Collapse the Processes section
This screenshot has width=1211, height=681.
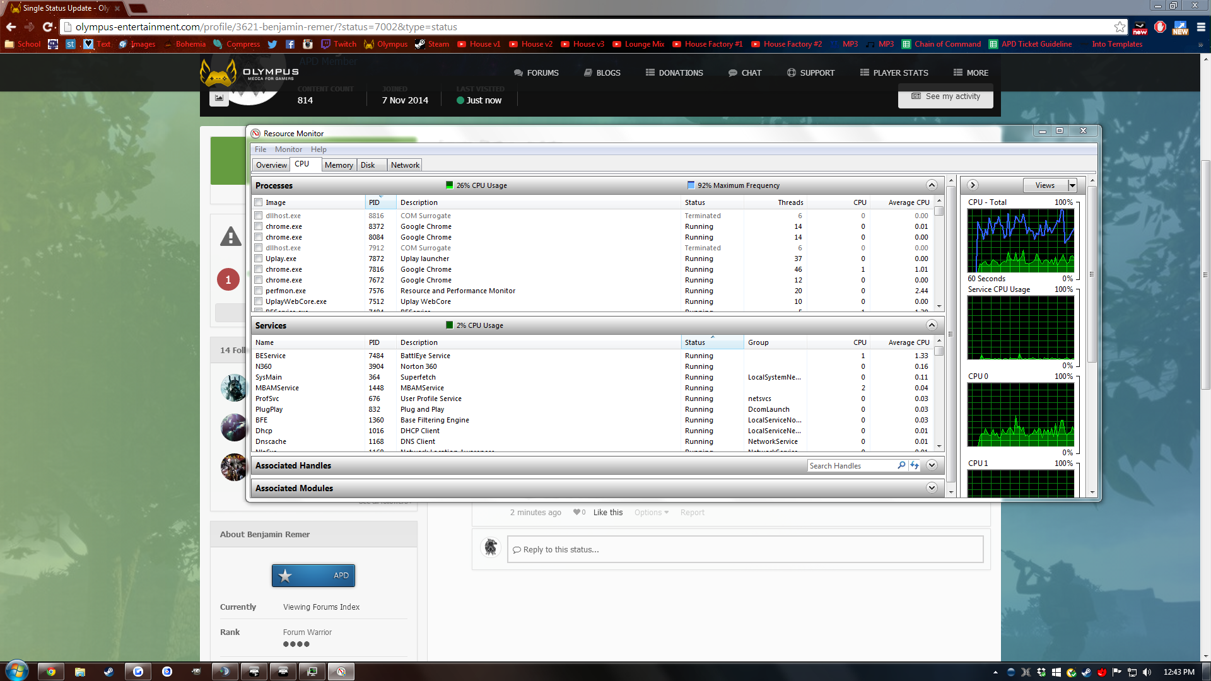coord(932,185)
